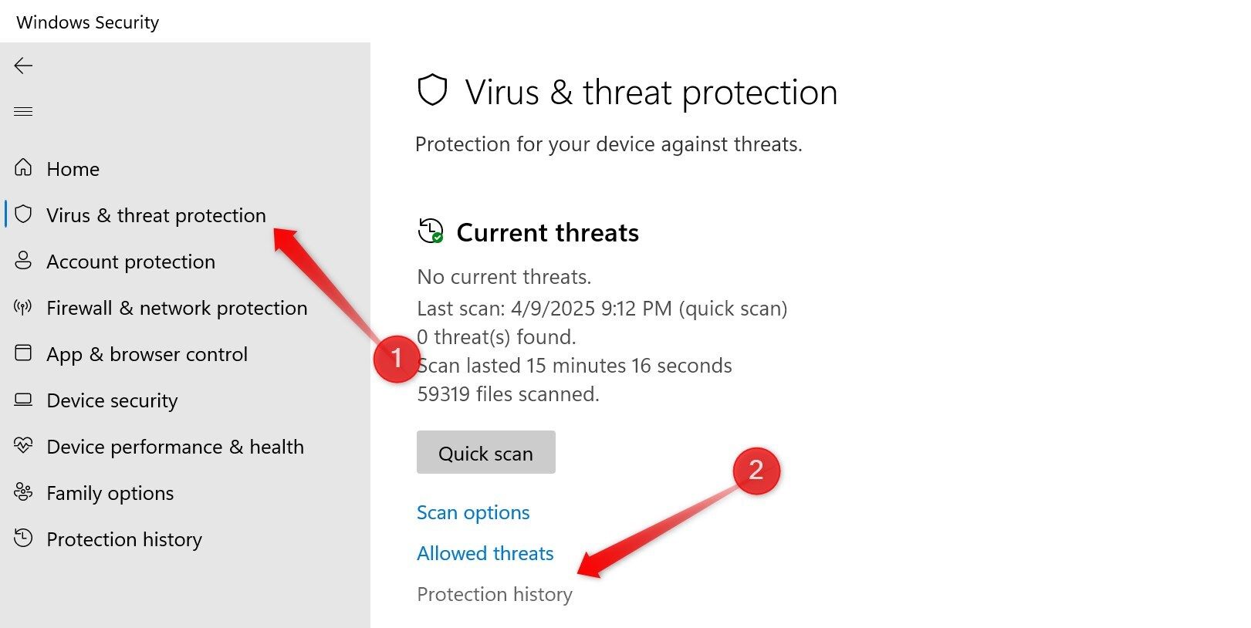
Task: Click the Protection history clock icon in sidebar
Action: [x=23, y=538]
